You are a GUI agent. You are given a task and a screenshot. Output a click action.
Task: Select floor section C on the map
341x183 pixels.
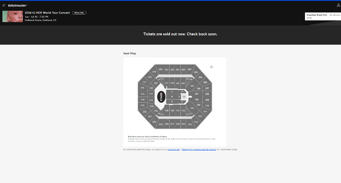(x=172, y=92)
